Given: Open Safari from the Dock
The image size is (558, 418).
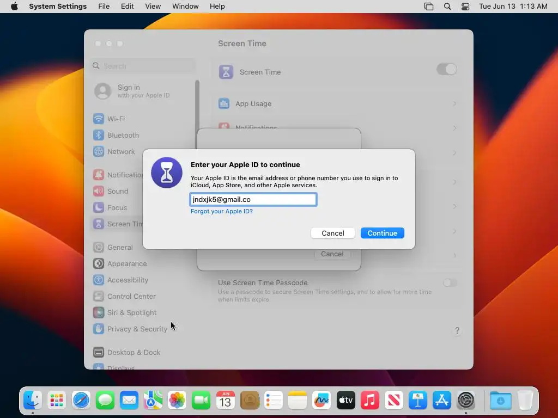Looking at the screenshot, I should [81, 400].
